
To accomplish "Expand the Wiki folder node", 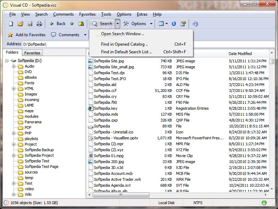I will 14,194.
